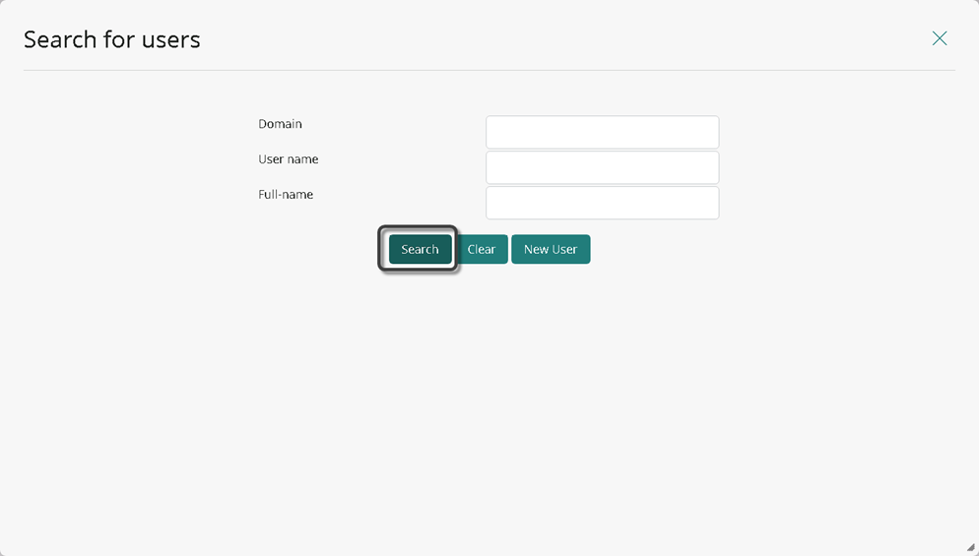Screen dimensions: 979x556
Task: Focus the Domain input field
Action: point(603,132)
